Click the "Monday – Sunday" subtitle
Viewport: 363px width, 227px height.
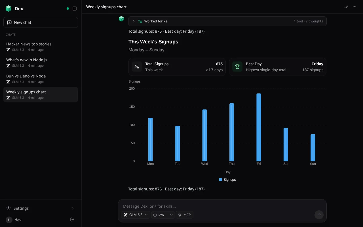[x=146, y=50]
